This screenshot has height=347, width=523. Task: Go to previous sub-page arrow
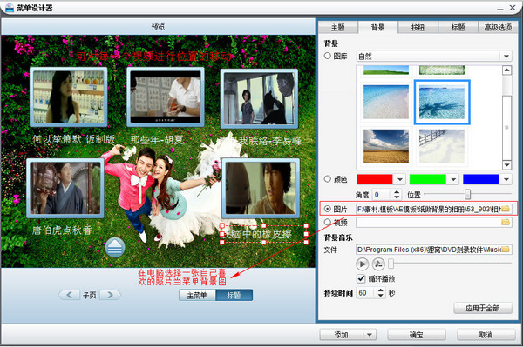tap(69, 295)
